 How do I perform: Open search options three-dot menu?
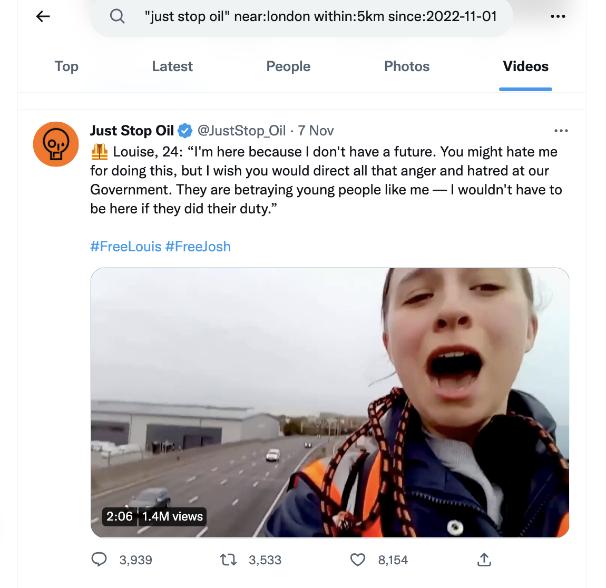pyautogui.click(x=558, y=16)
